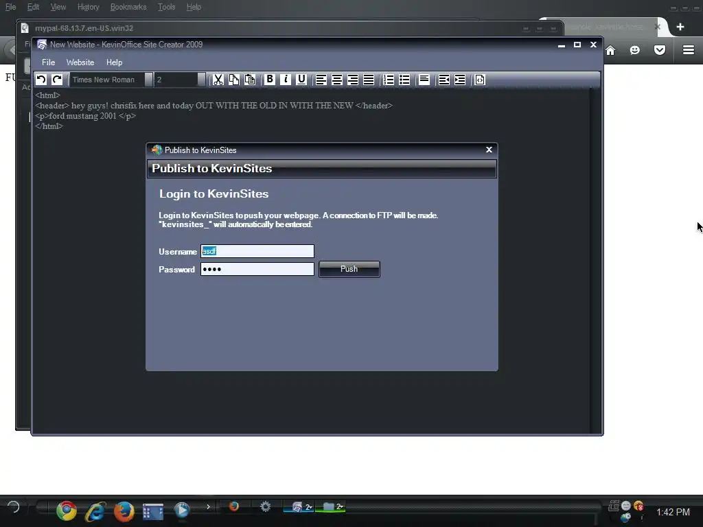Launch Internet Explorer from the taskbar

pos(95,511)
